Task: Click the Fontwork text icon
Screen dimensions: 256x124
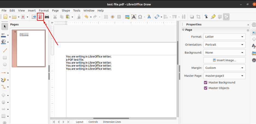Action: 149,17
